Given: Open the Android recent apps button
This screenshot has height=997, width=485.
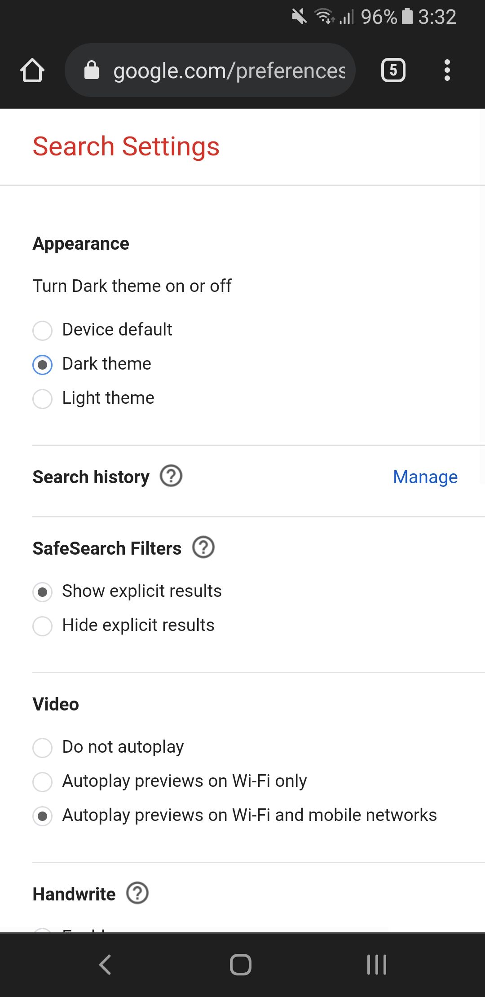Looking at the screenshot, I should point(376,964).
